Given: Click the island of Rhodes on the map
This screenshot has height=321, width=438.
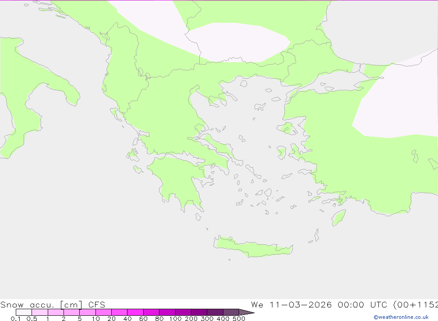Looking at the screenshot, I should coord(339,218).
